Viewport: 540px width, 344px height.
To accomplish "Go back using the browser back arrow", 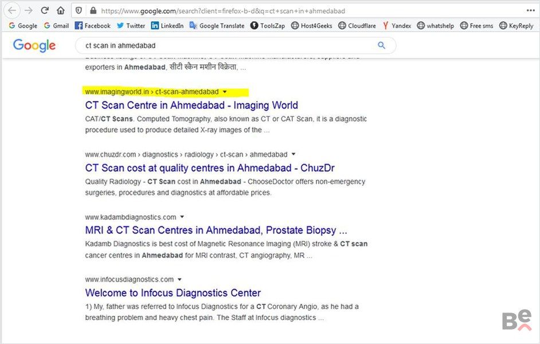I will [12, 11].
